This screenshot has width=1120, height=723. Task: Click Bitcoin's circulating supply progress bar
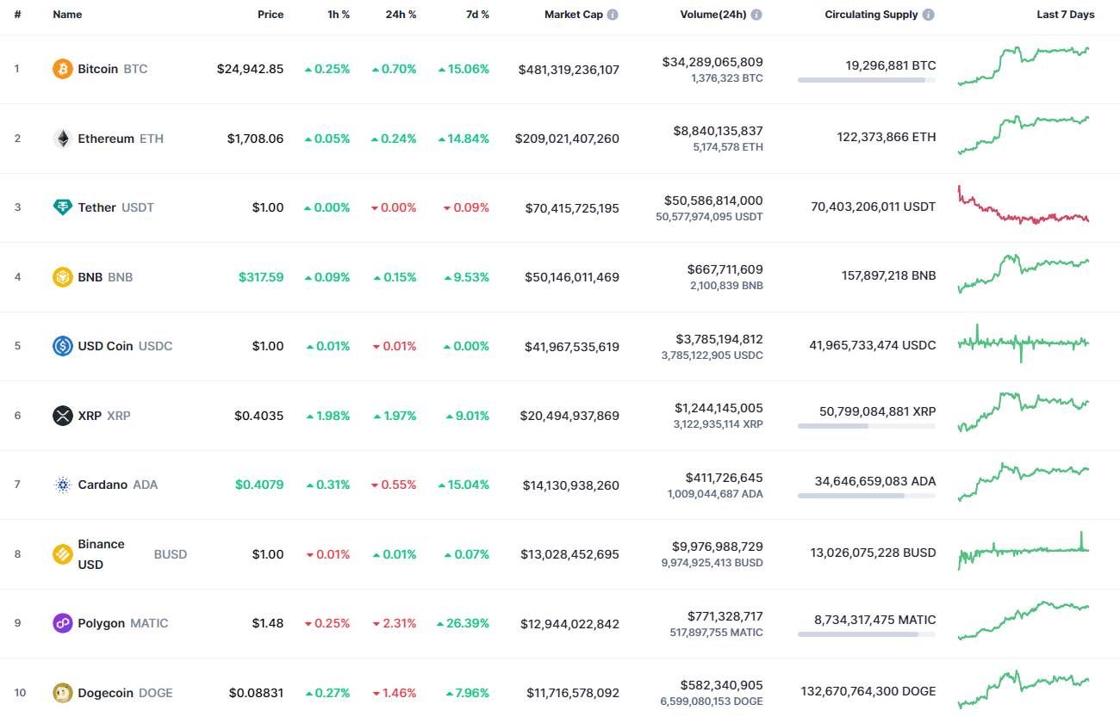pyautogui.click(x=866, y=80)
